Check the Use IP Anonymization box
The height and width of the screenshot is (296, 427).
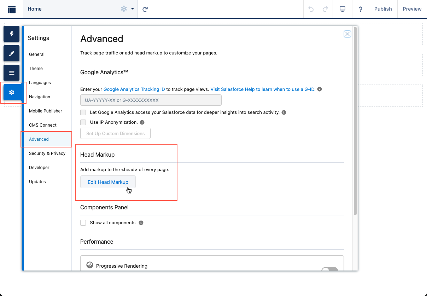point(83,122)
